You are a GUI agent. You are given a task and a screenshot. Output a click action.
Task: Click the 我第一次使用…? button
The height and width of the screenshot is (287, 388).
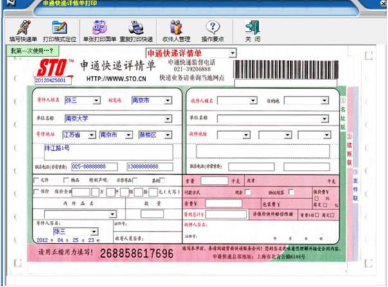coord(33,51)
